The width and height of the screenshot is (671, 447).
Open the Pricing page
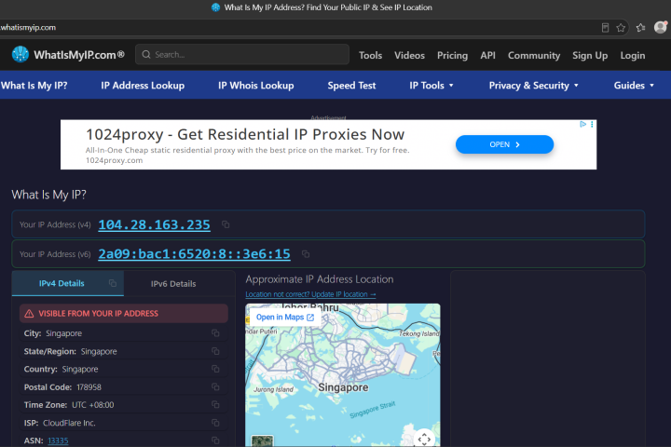pos(452,56)
